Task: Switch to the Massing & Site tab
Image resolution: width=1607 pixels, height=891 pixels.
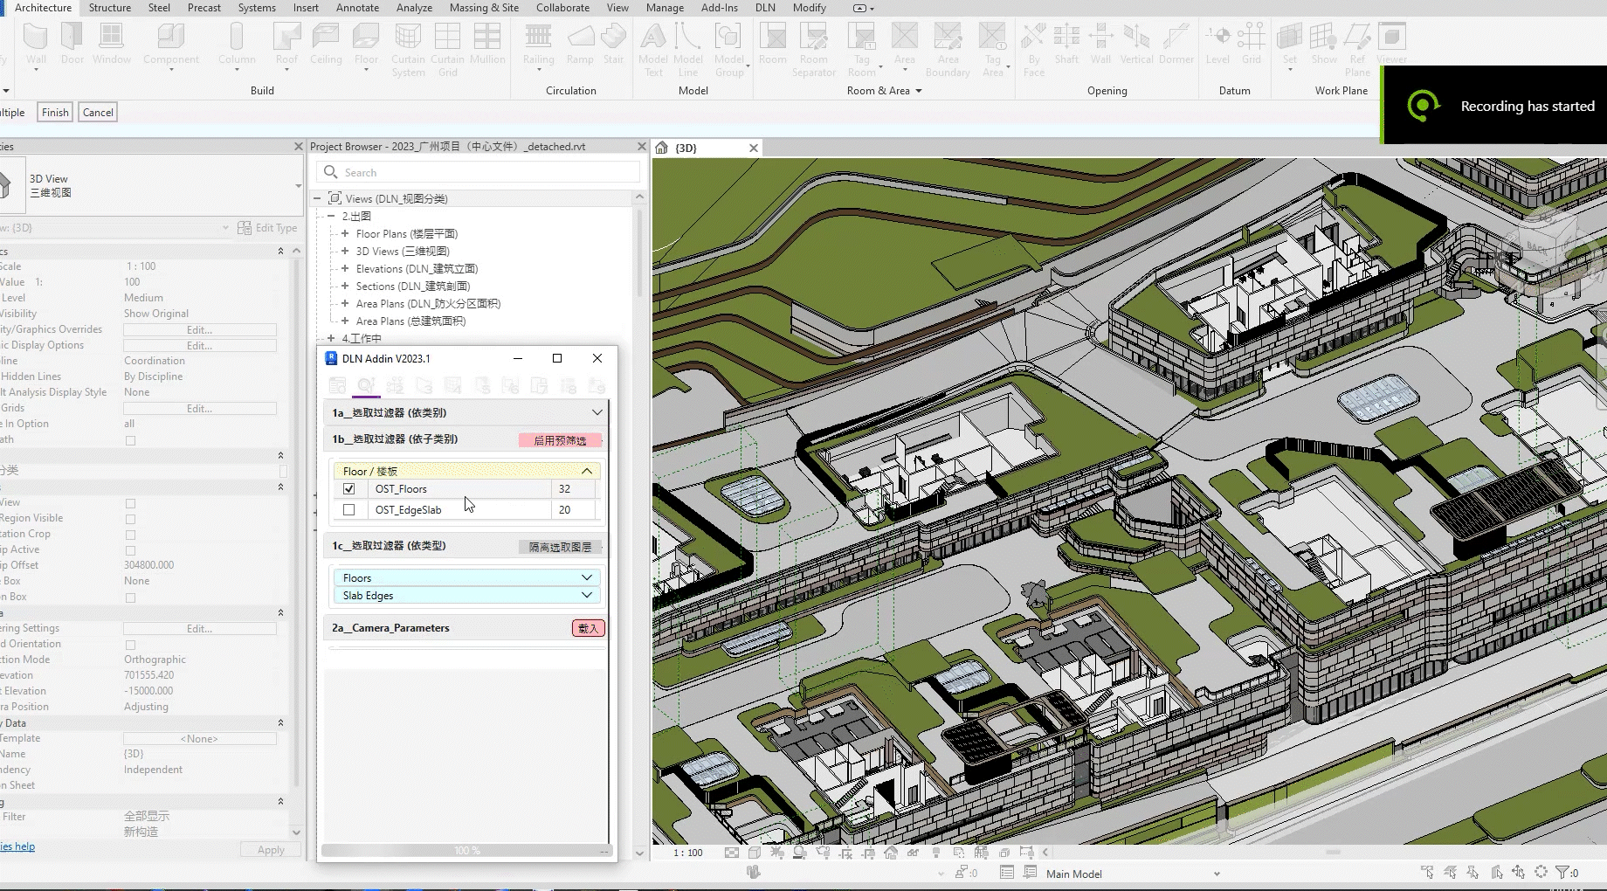Action: click(484, 8)
